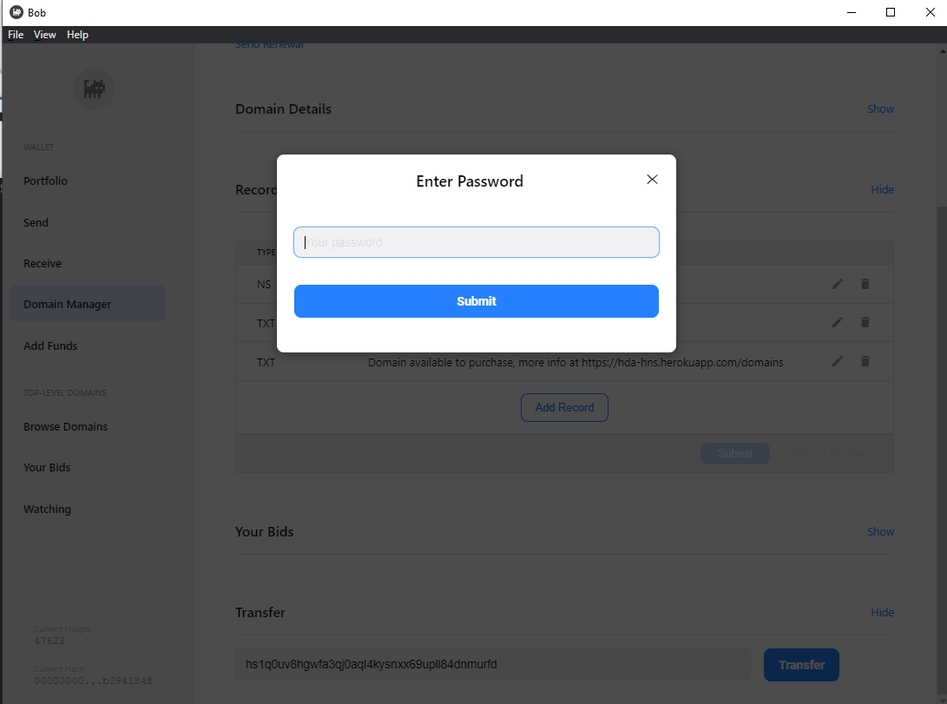Close the Enter Password dialog
This screenshot has height=704, width=947.
653,180
